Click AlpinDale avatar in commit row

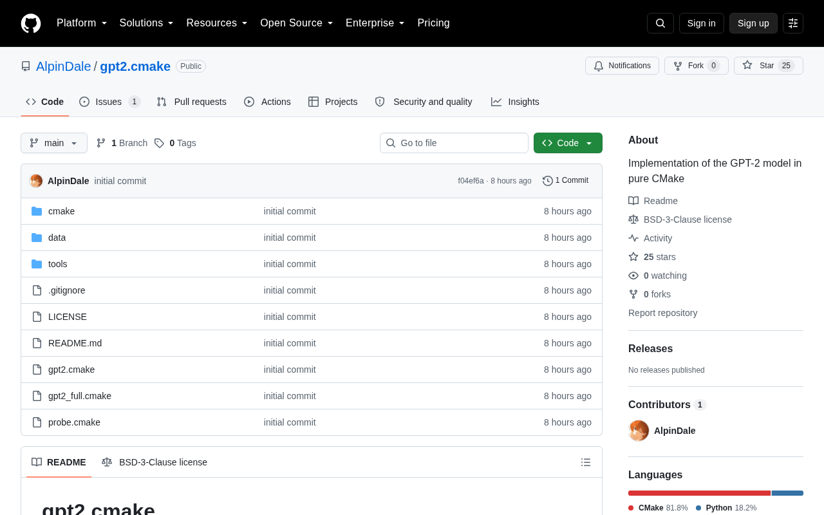coord(36,181)
